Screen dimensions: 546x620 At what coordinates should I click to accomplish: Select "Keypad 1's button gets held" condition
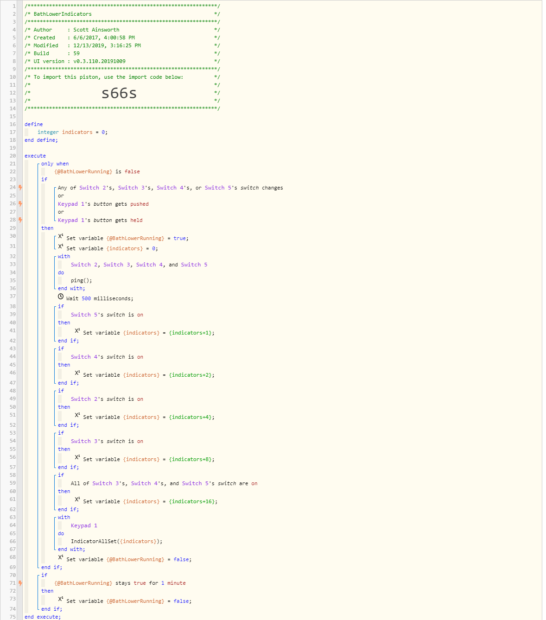click(100, 220)
